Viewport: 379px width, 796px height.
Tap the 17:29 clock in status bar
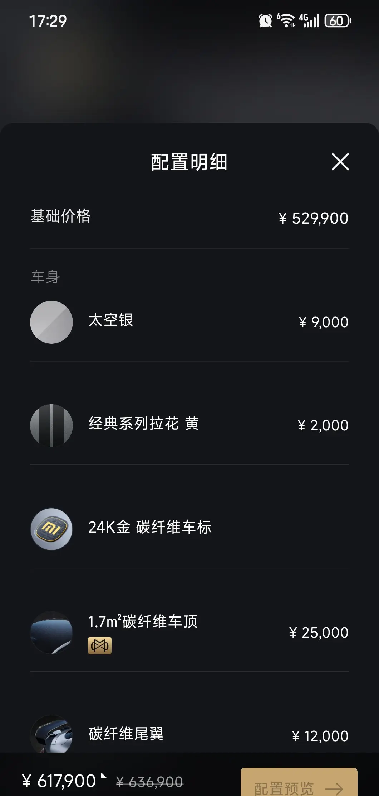[48, 21]
